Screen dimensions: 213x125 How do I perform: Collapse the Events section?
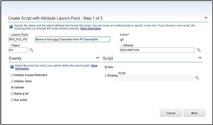coord(98,58)
